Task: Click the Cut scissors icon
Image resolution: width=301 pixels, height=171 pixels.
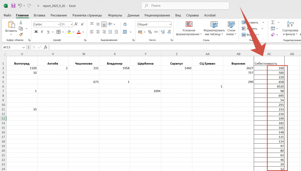Action: [x=21, y=23]
